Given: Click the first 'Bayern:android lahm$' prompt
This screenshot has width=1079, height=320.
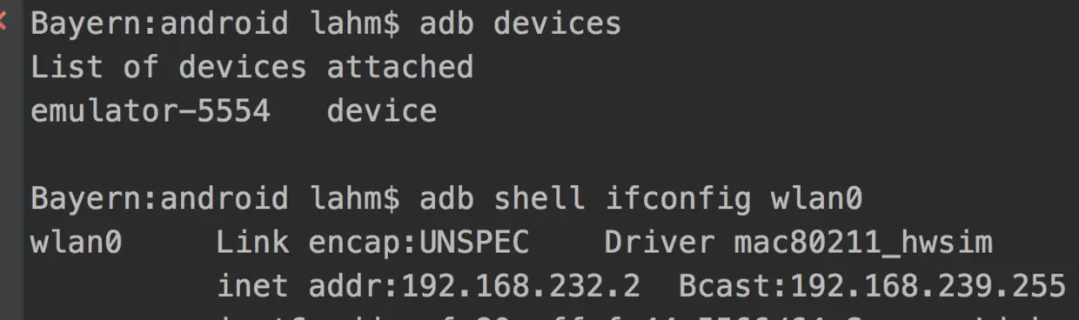Looking at the screenshot, I should tap(216, 23).
